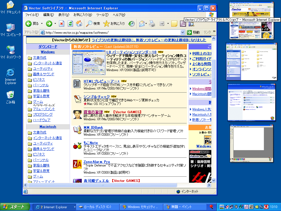Viewport: 281px width, 211px height.
Task: Click the OneNote icon in system tray
Action: (x=246, y=207)
